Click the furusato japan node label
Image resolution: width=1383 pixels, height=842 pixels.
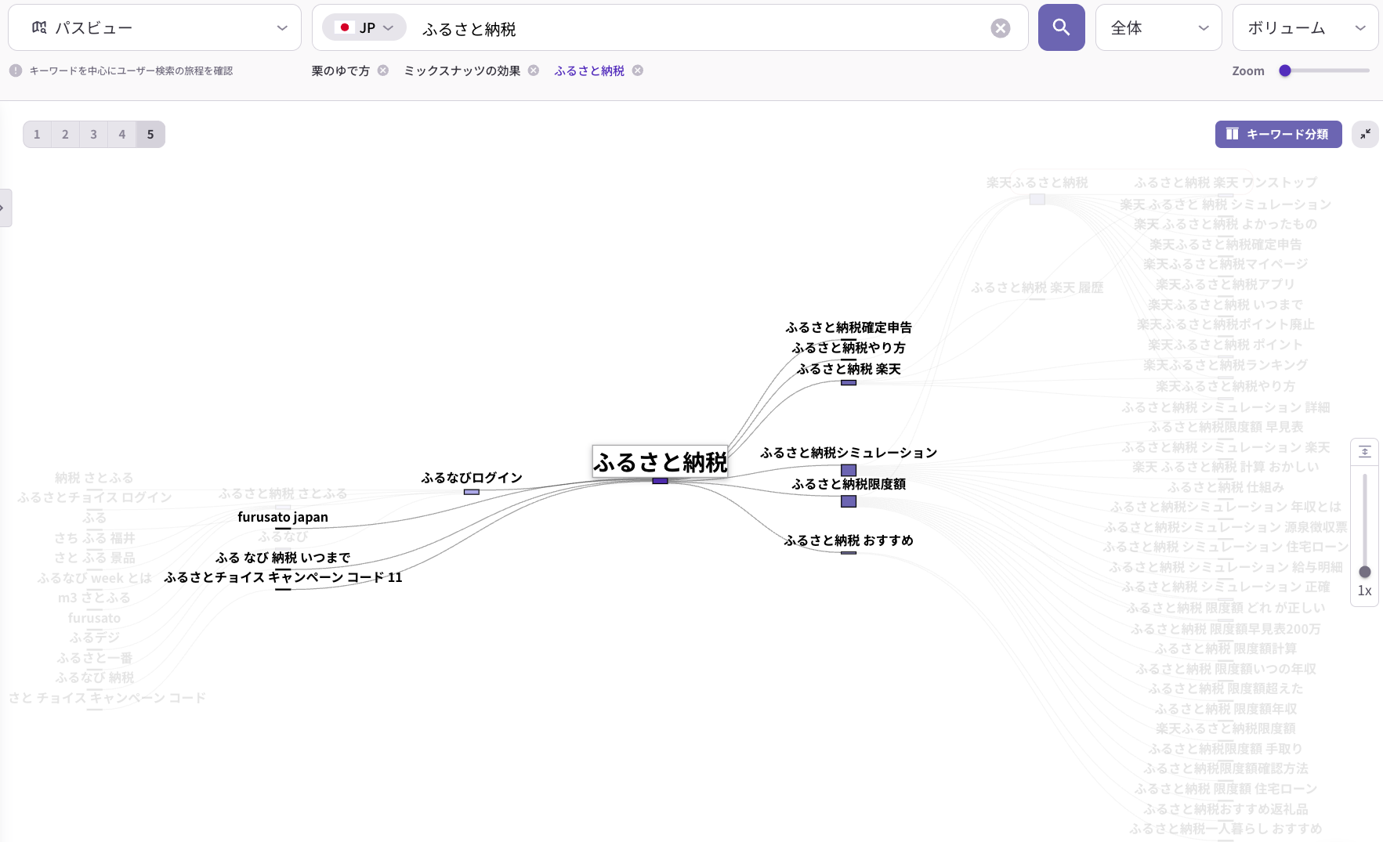[283, 517]
